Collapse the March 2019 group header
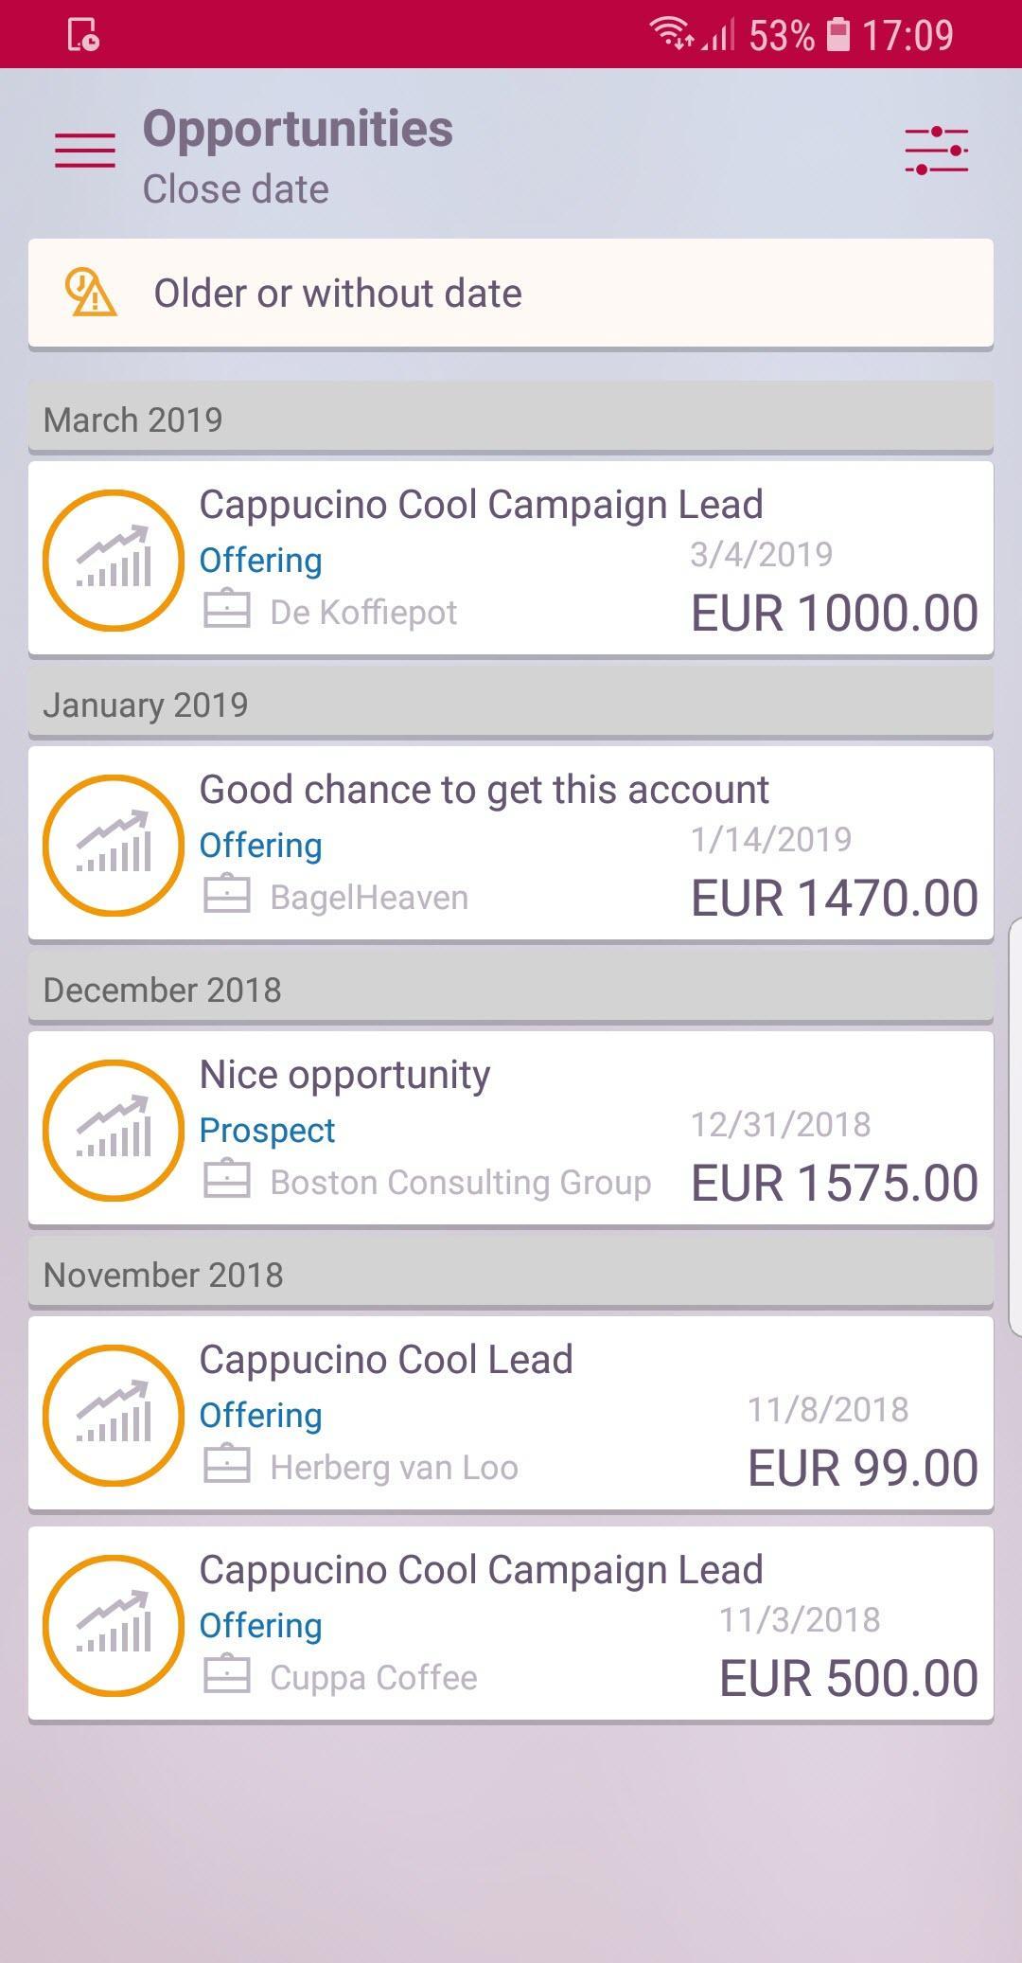This screenshot has width=1022, height=1963. click(511, 417)
